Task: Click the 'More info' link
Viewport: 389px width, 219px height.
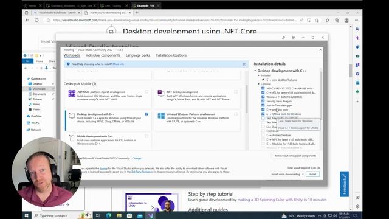Action: coord(118,64)
